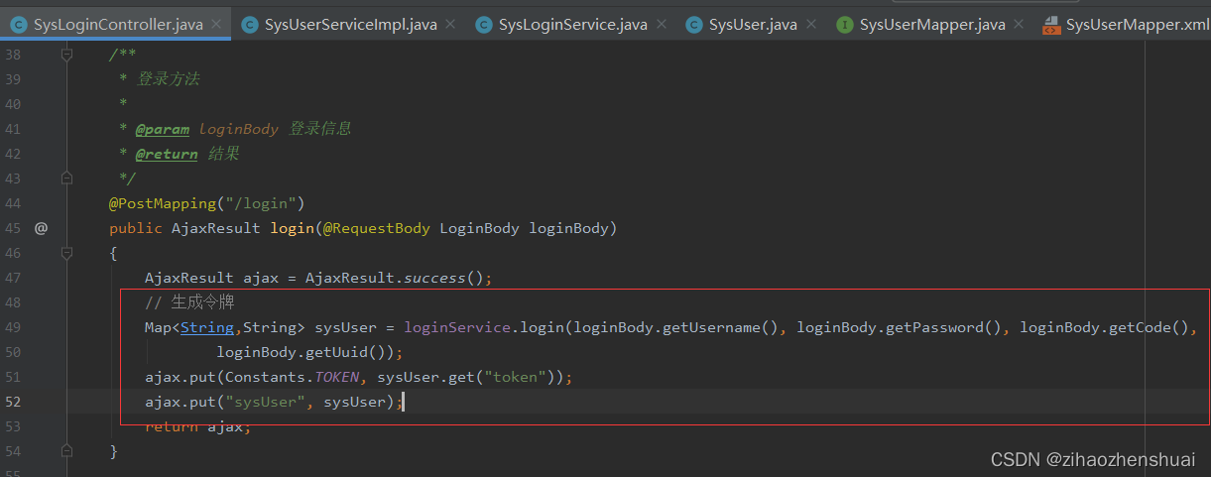
Task: Click the underlined String type on line 49
Action: [207, 327]
